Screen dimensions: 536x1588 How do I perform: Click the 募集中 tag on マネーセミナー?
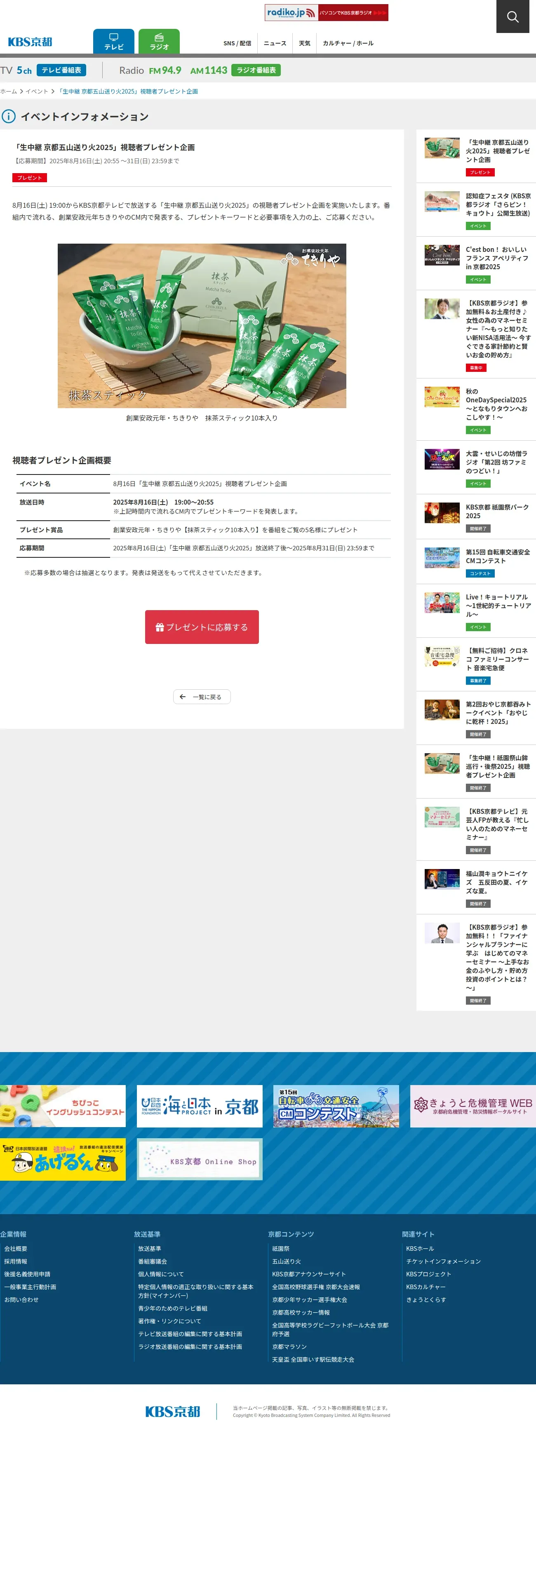point(476,368)
